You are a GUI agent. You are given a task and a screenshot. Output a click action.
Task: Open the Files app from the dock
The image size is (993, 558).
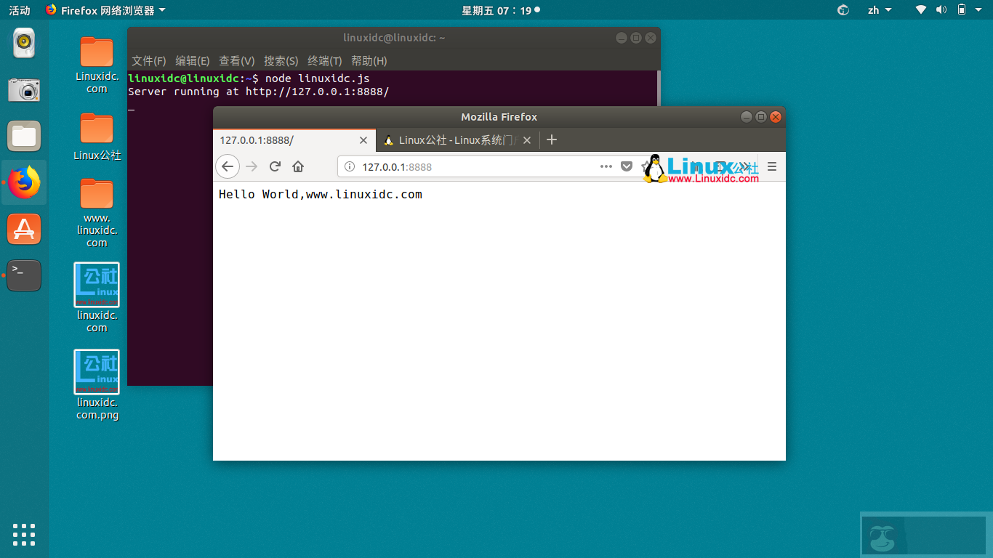[24, 136]
